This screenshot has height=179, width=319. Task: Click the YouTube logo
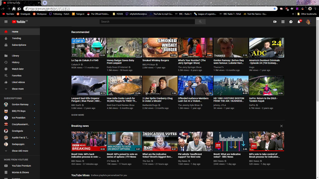20,22
